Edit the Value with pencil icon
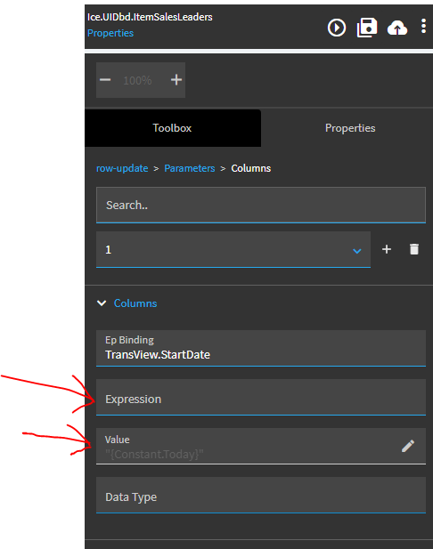This screenshot has height=549, width=433. [408, 446]
